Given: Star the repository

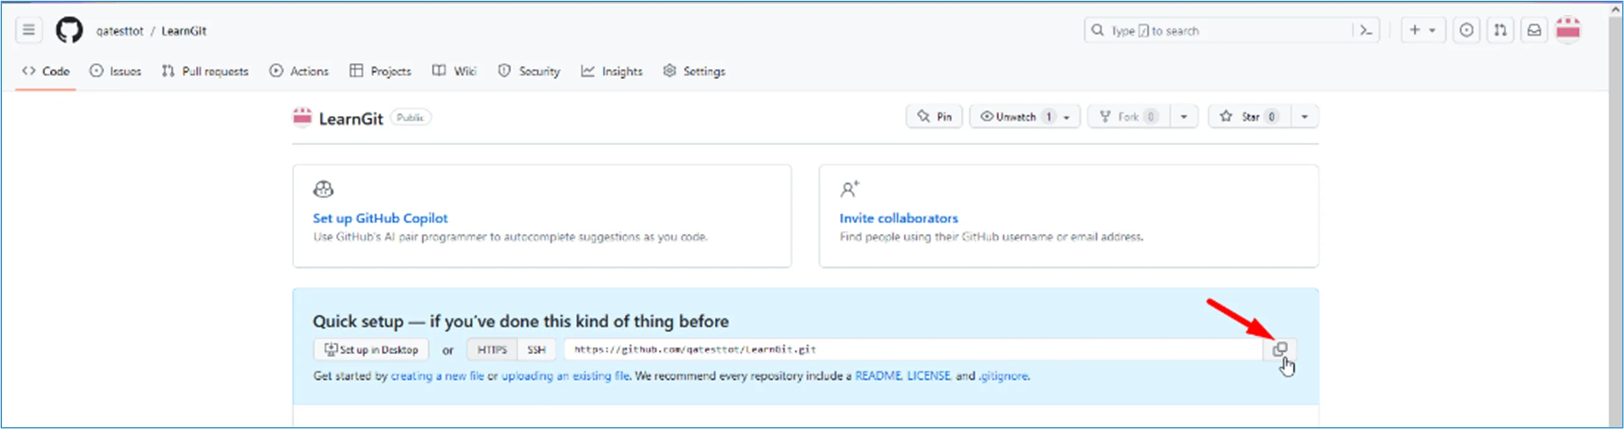Looking at the screenshot, I should click(x=1250, y=116).
